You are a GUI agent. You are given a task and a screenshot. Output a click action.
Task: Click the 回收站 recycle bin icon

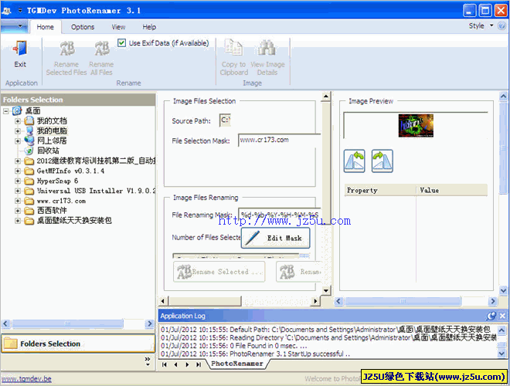[29, 151]
